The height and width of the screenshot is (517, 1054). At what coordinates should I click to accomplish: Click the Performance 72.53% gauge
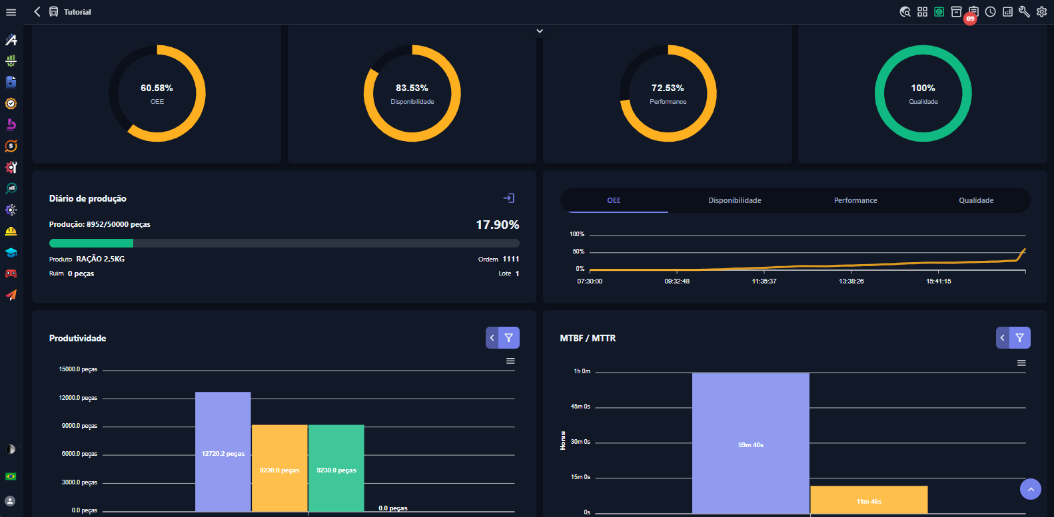coord(668,93)
